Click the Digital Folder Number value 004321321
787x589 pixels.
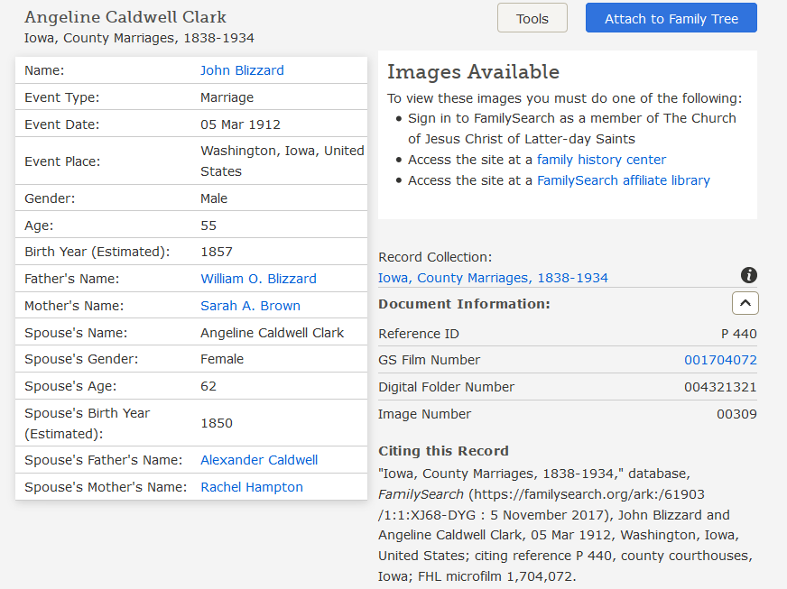720,387
